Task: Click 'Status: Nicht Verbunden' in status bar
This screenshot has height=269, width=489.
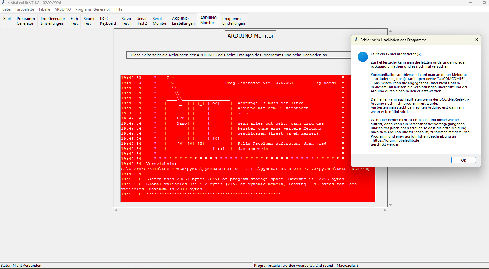Action: coord(21,266)
